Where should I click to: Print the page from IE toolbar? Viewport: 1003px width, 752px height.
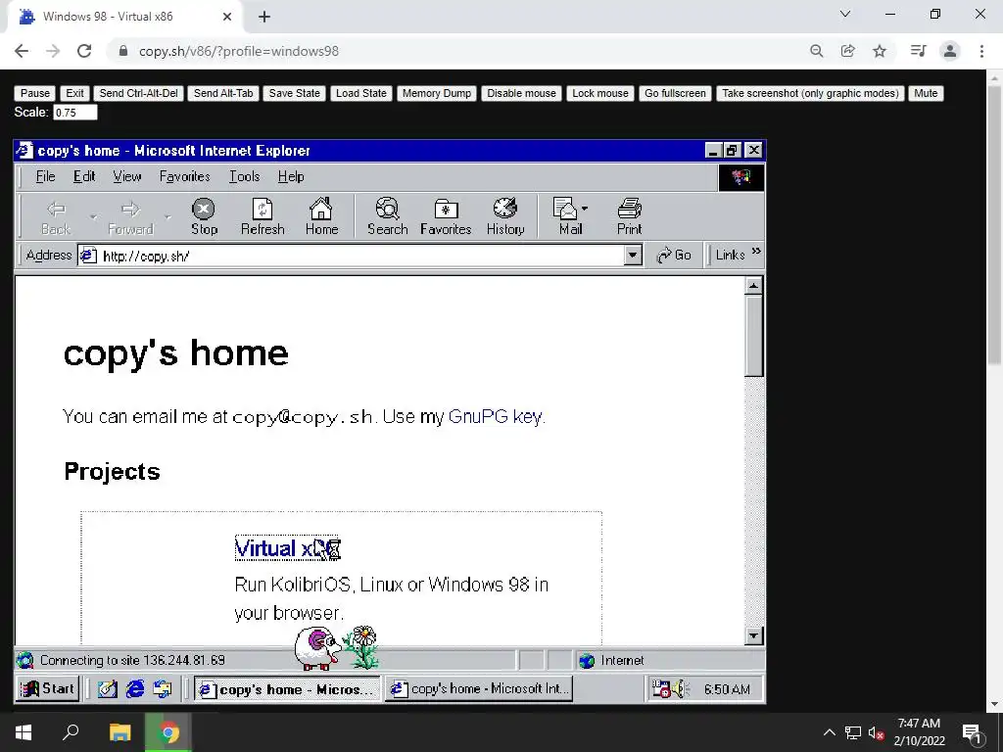point(629,216)
